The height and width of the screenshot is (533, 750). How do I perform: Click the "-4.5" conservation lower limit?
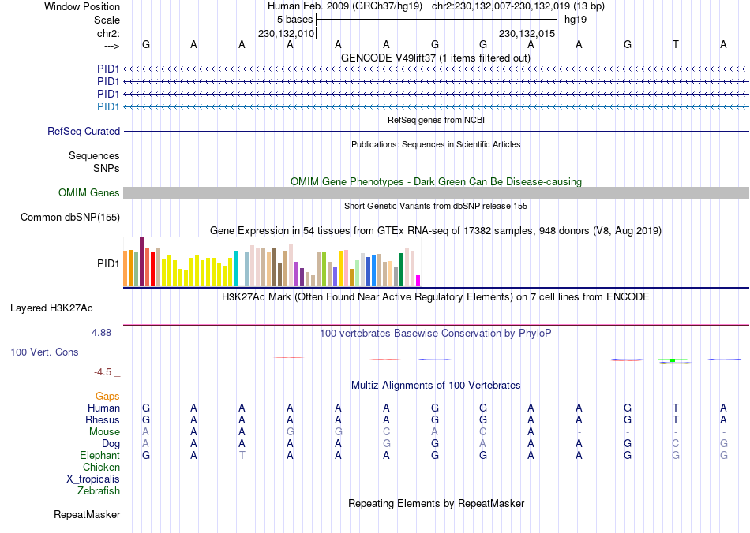(103, 371)
